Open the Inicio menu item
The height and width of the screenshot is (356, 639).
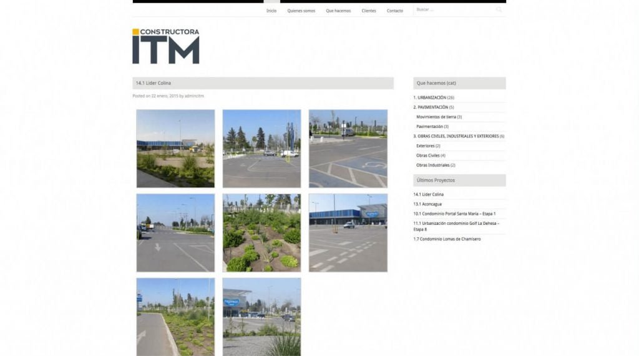(271, 11)
